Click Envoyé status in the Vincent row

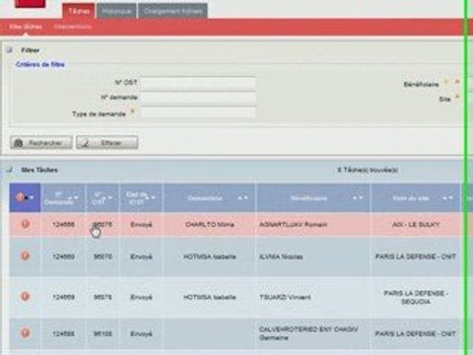pyautogui.click(x=141, y=297)
